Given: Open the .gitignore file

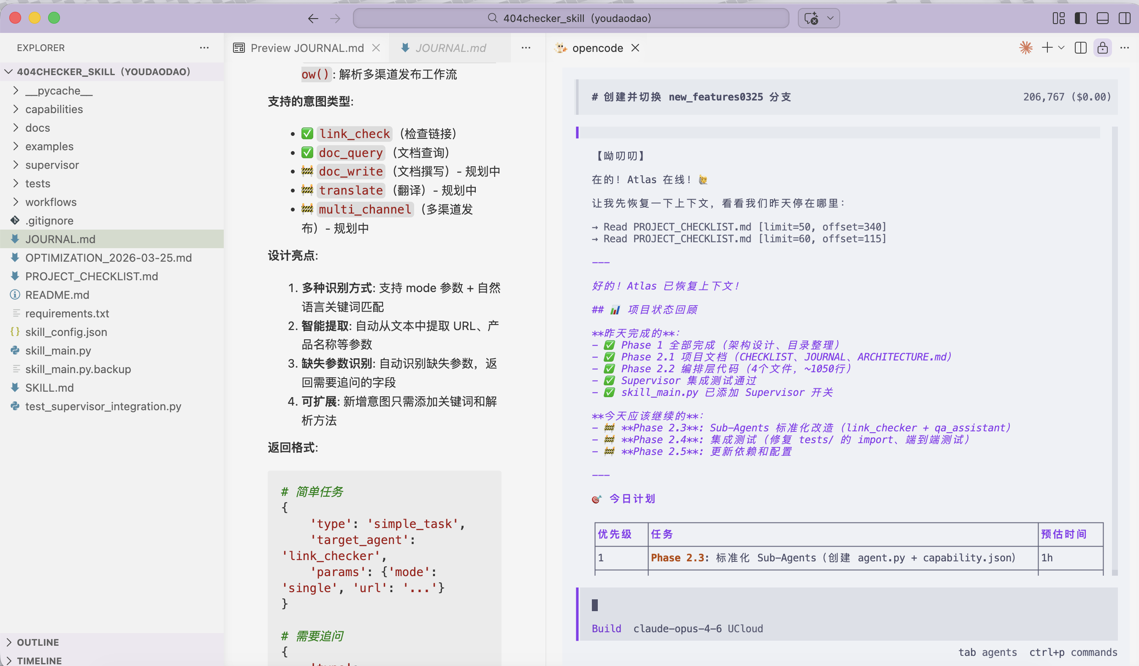Looking at the screenshot, I should tap(111, 220).
